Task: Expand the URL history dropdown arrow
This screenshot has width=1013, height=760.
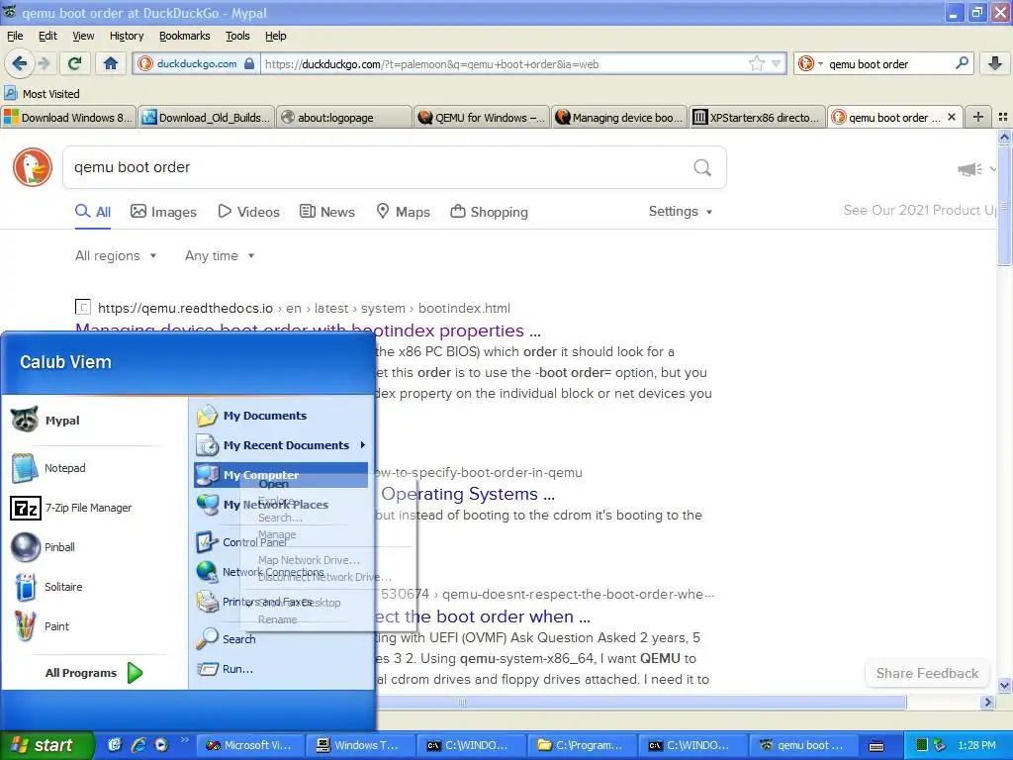Action: pyautogui.click(x=776, y=63)
